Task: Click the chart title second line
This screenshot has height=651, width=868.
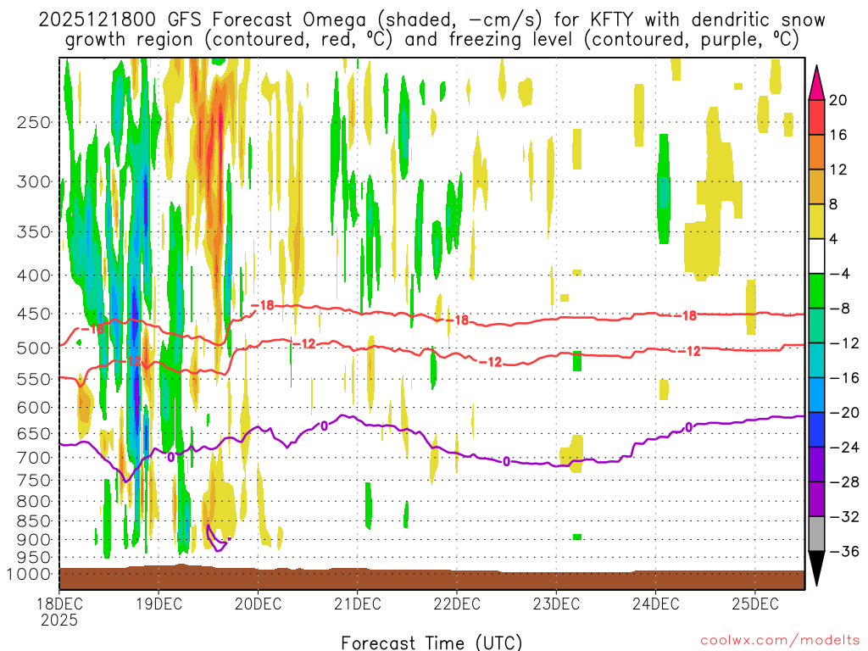Action: pyautogui.click(x=431, y=40)
